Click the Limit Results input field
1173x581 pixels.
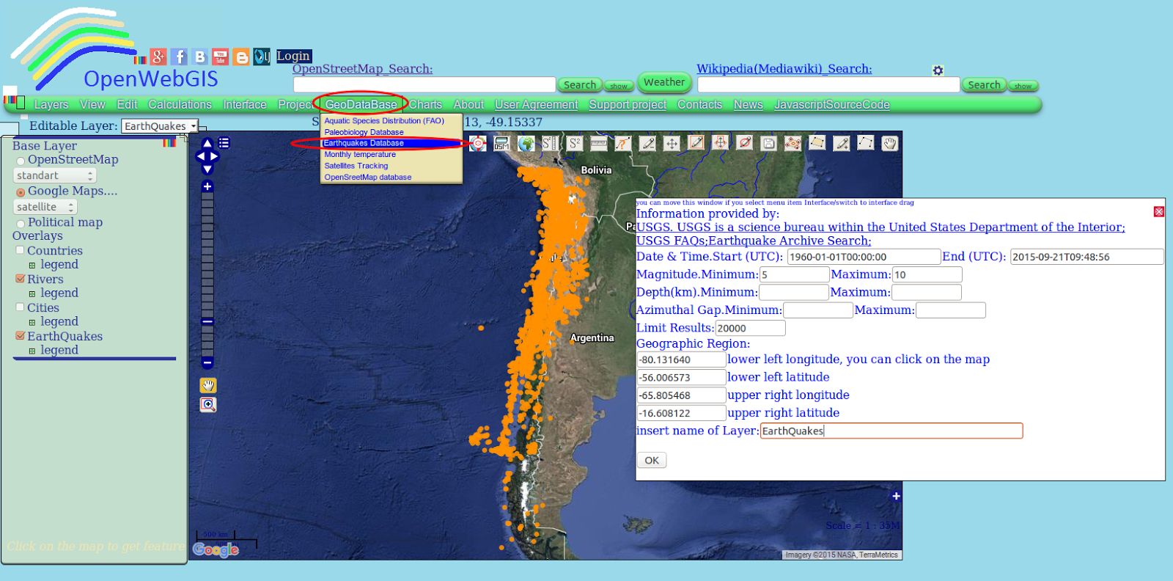click(x=750, y=328)
